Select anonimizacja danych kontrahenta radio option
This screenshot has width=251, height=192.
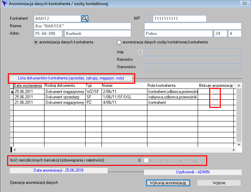36,42
